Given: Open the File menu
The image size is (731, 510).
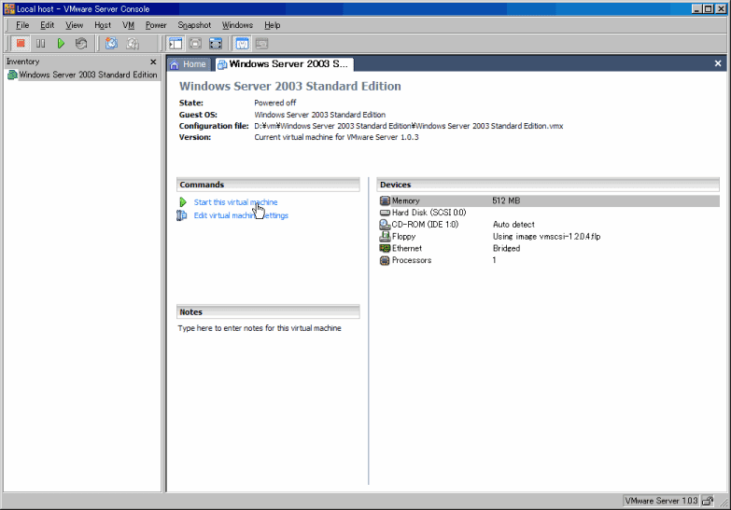Looking at the screenshot, I should pos(22,25).
